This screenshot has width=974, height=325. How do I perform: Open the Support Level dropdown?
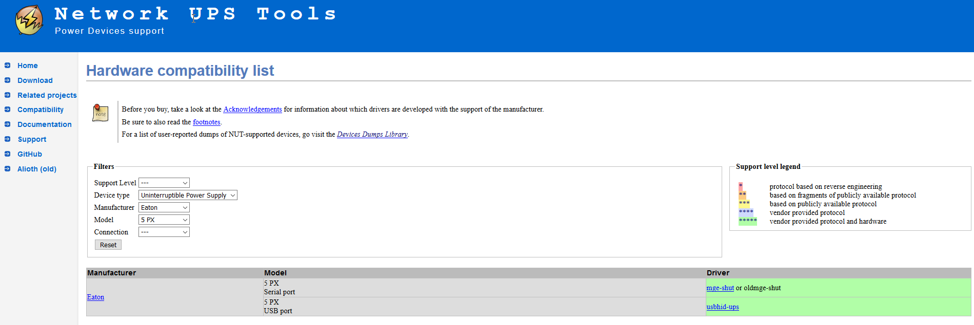[x=164, y=183]
